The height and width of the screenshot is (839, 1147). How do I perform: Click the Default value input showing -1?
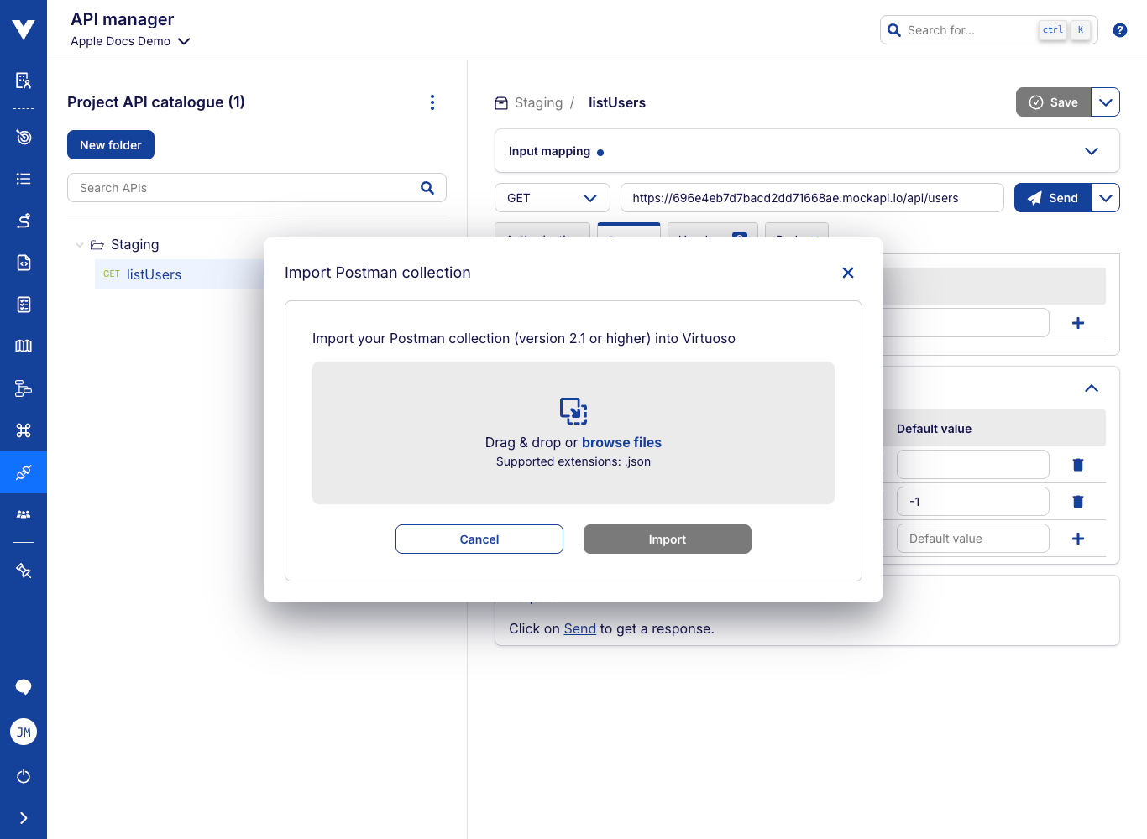point(972,501)
